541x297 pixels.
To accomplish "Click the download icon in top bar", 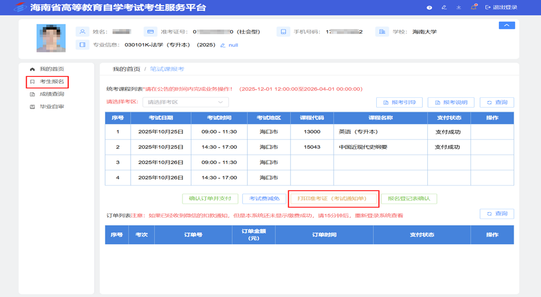I will [459, 7].
